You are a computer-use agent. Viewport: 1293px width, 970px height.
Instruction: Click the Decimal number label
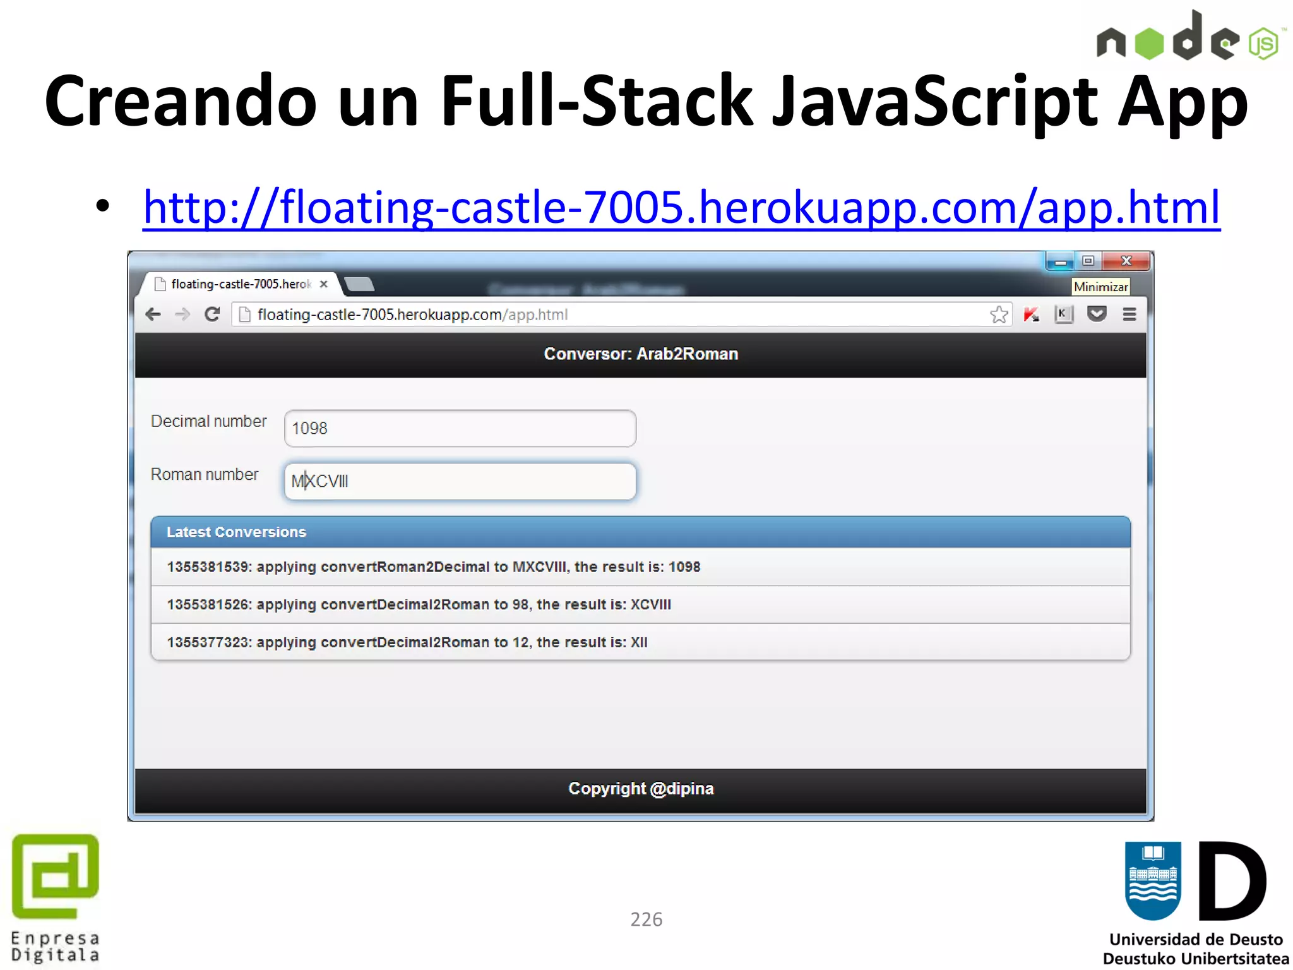pyautogui.click(x=208, y=421)
